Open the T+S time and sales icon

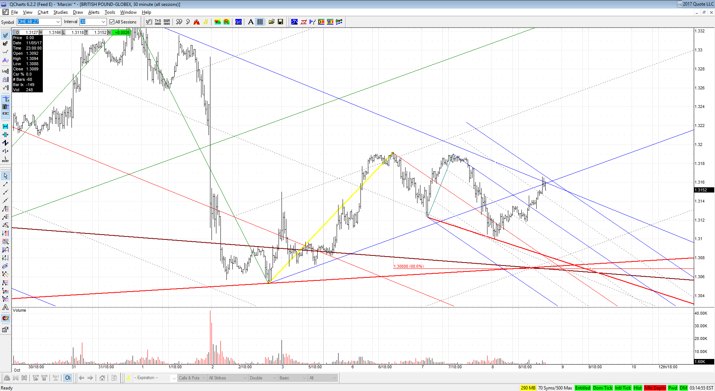click(158, 22)
